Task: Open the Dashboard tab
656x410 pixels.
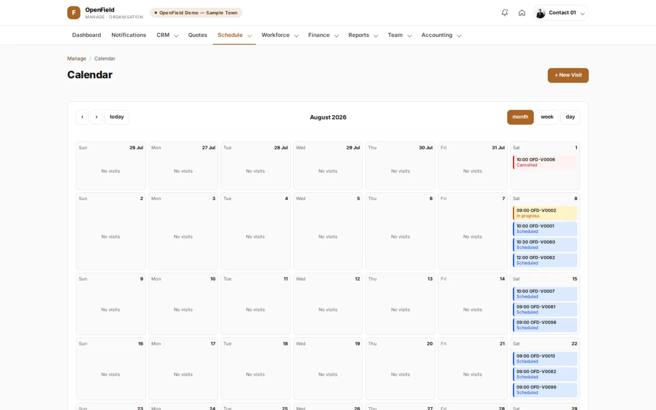Action: [87, 35]
